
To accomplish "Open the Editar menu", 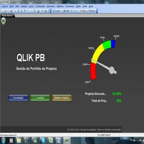I will [x=12, y=6].
